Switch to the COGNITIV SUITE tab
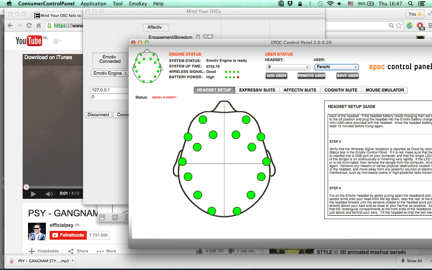This screenshot has height=270, width=432. 341,90
